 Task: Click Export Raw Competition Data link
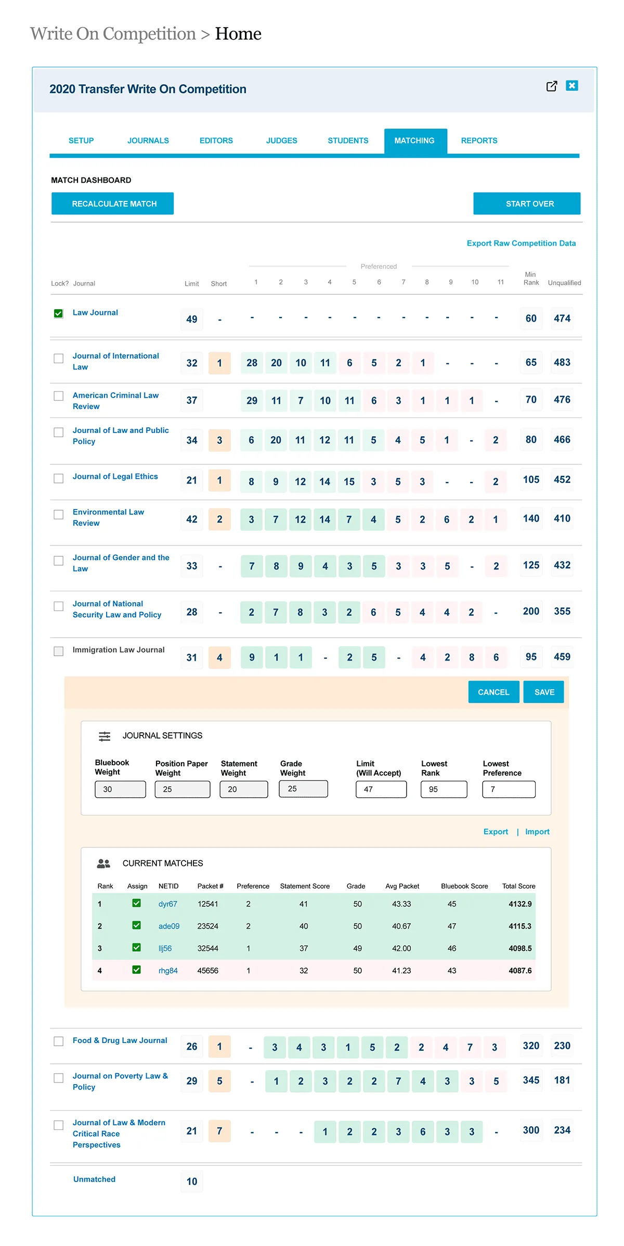pyautogui.click(x=521, y=243)
